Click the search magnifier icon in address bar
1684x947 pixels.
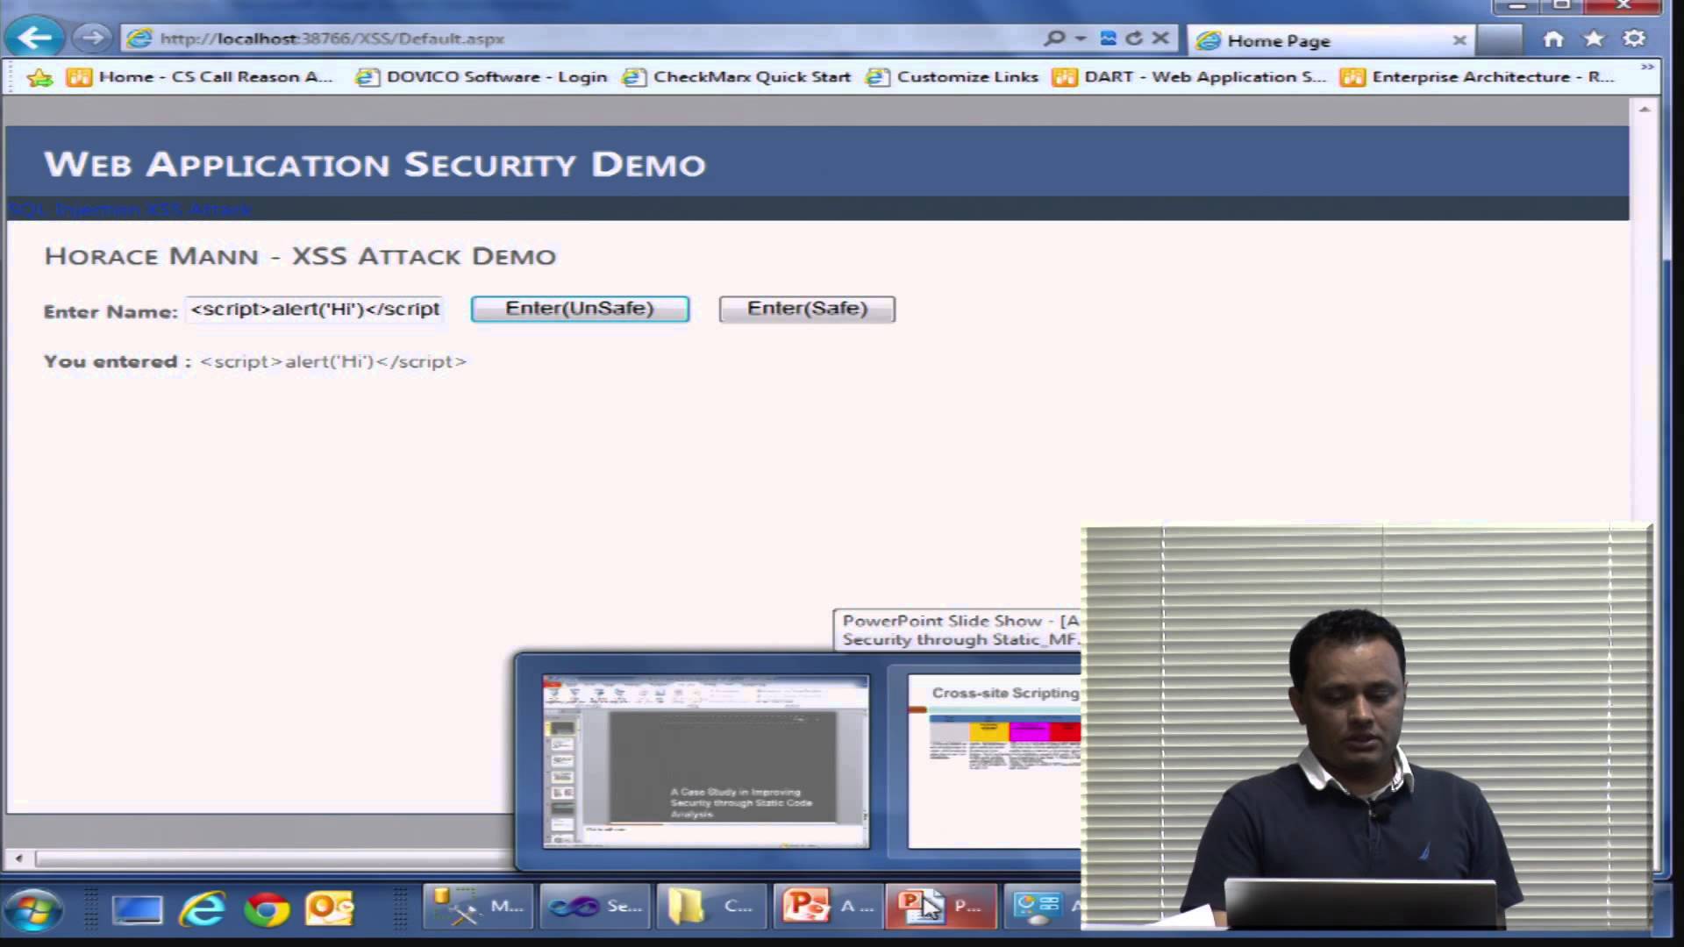point(1055,39)
